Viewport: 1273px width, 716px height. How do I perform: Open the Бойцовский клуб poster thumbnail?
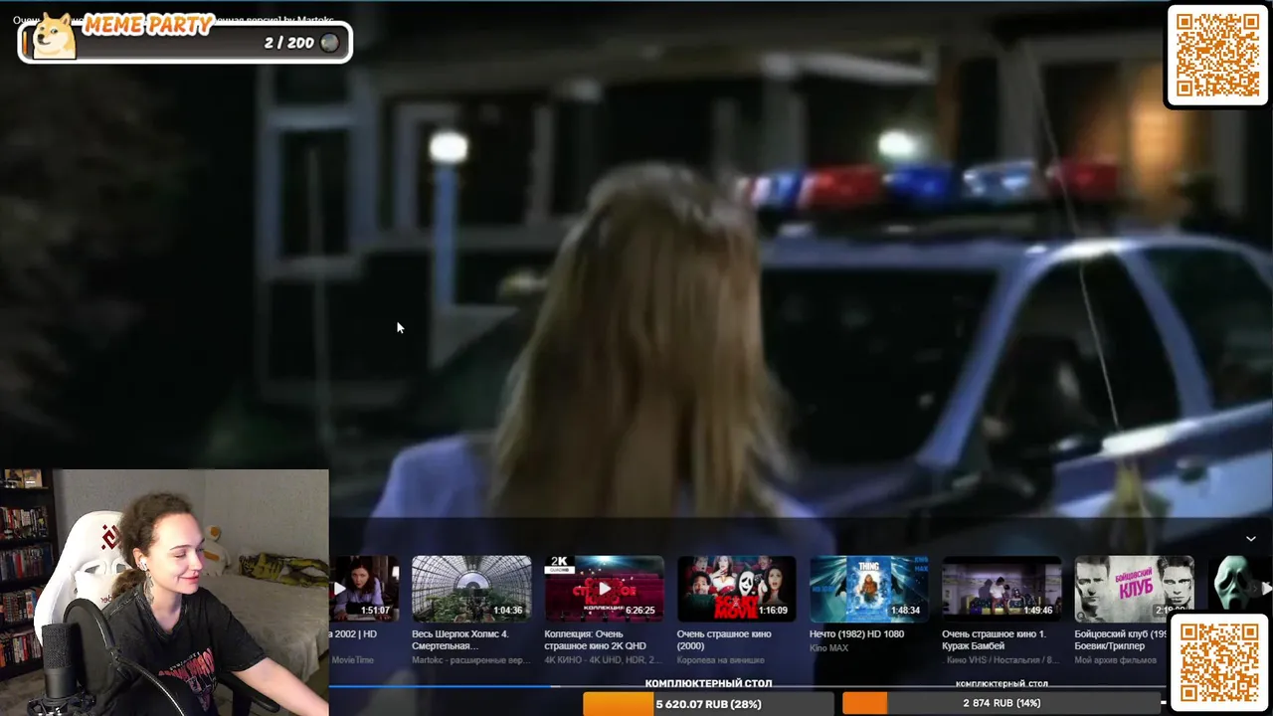(1134, 589)
